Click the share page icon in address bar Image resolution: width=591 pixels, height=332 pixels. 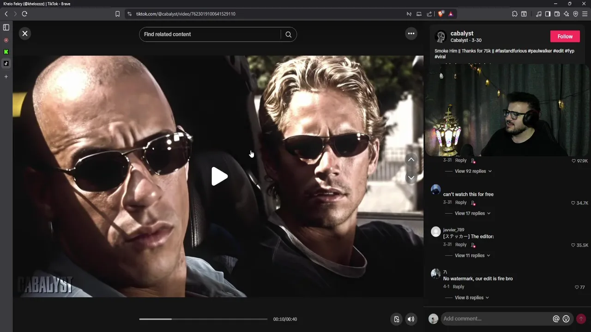tap(429, 14)
